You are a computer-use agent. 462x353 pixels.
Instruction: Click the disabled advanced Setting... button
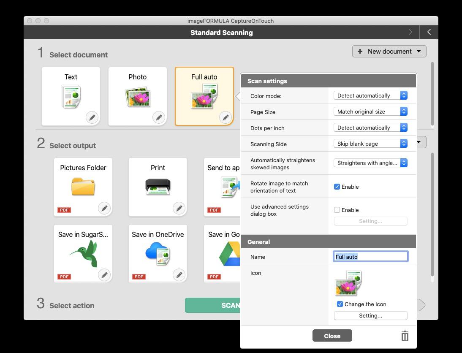[x=370, y=221]
